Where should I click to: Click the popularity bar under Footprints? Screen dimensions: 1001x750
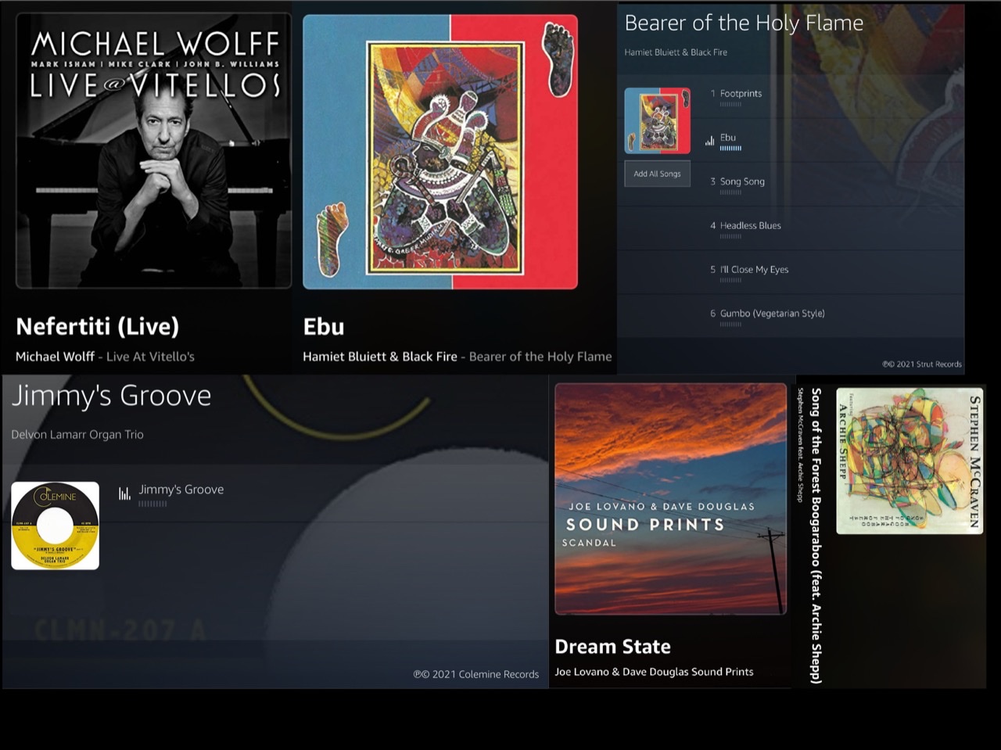(730, 104)
